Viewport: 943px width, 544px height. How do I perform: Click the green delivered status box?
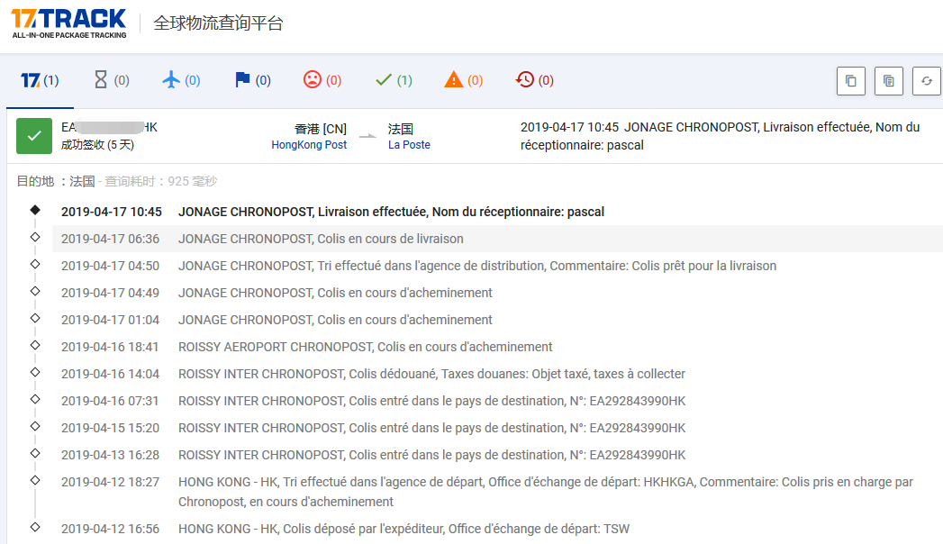(34, 136)
